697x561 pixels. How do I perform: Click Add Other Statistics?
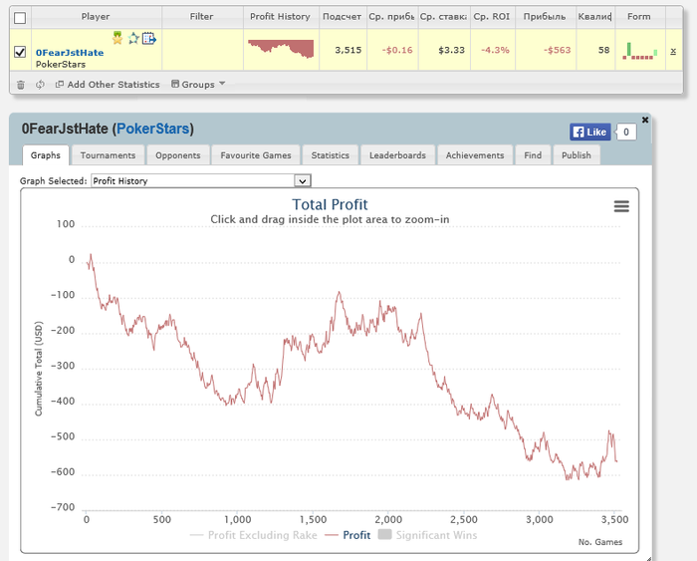(x=108, y=84)
